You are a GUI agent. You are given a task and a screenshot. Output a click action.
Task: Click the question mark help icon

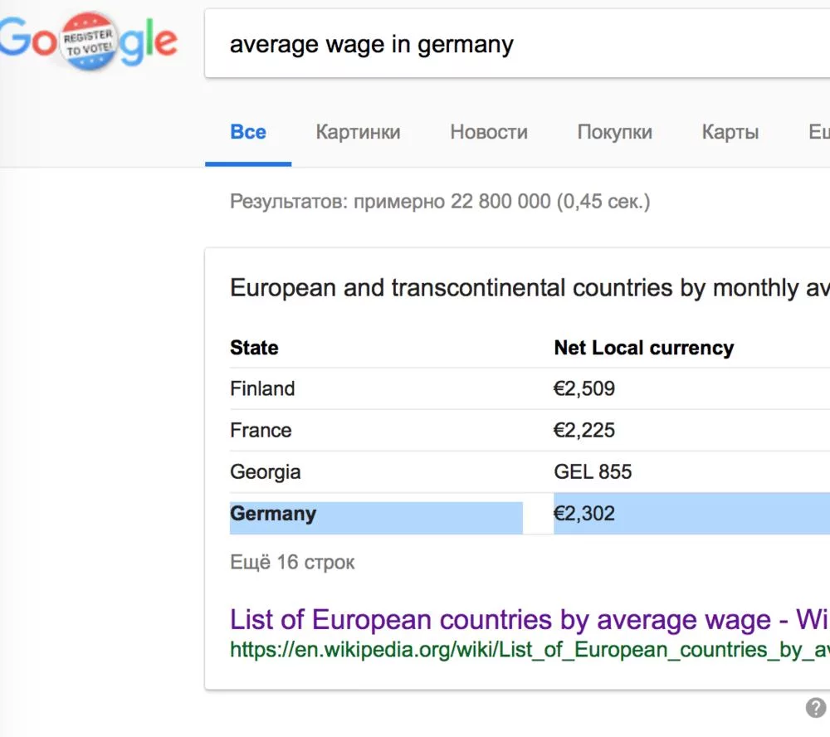[x=815, y=708]
